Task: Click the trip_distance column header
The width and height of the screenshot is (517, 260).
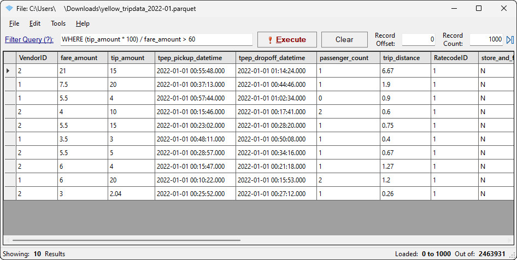Action: click(405, 58)
